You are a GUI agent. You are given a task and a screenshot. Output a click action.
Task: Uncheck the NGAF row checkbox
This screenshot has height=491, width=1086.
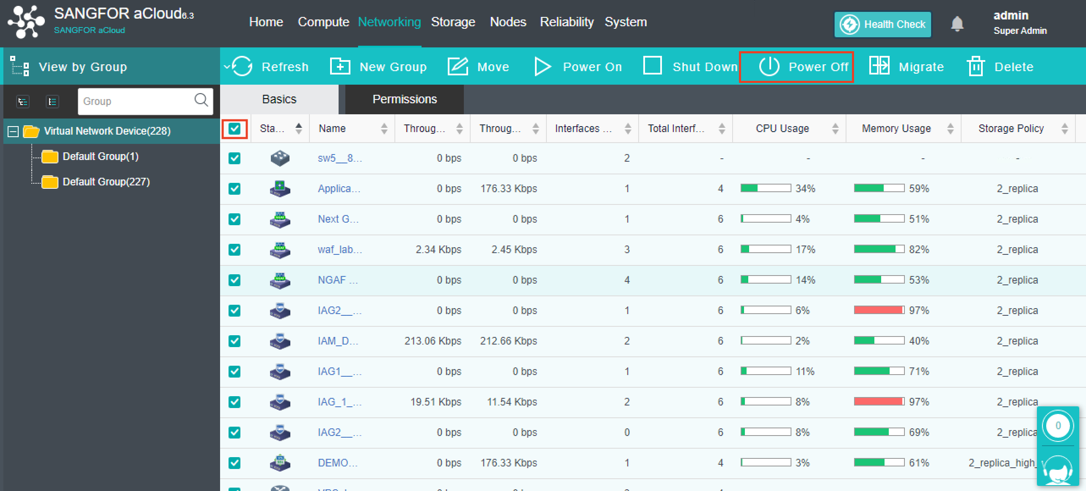click(234, 280)
